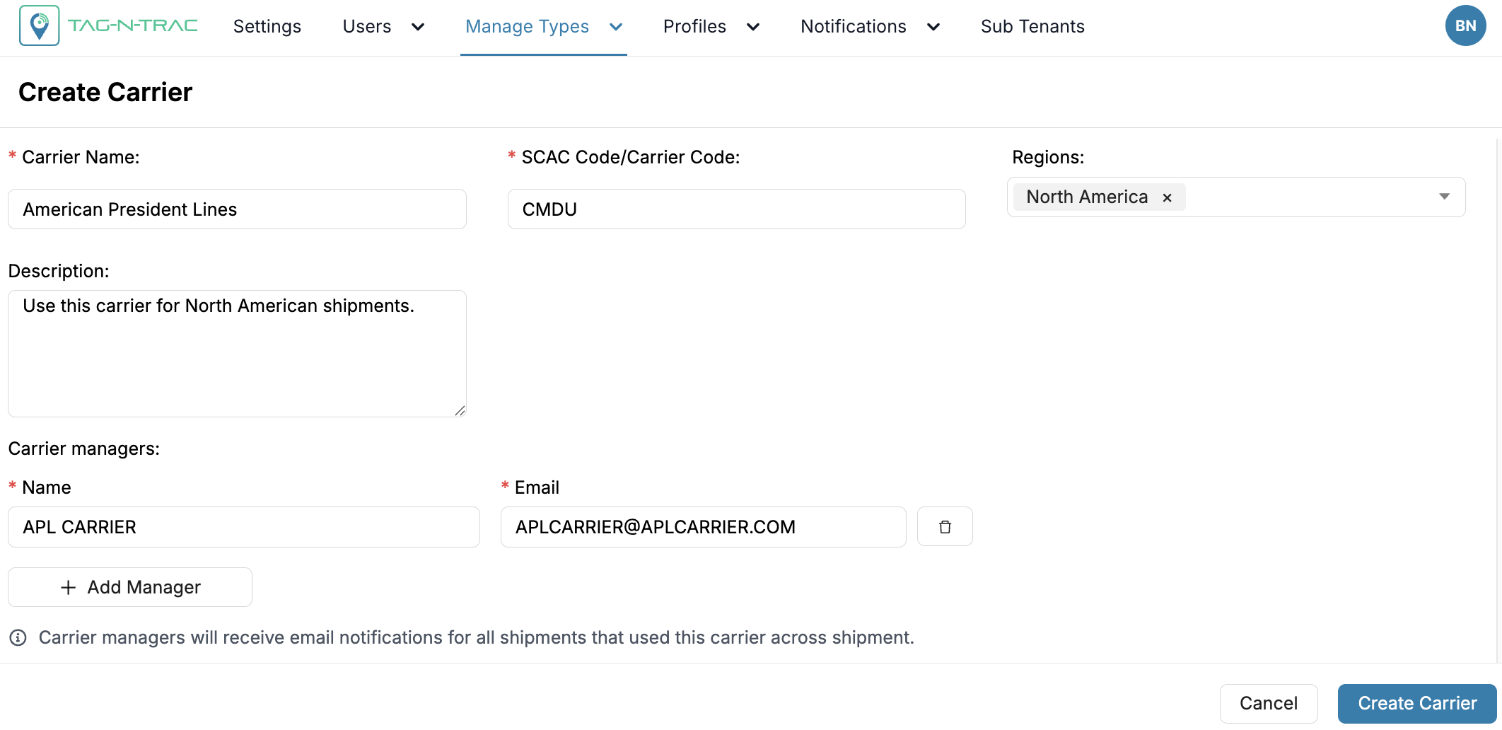
Task: Expand the Users menu chevron
Action: tap(418, 27)
